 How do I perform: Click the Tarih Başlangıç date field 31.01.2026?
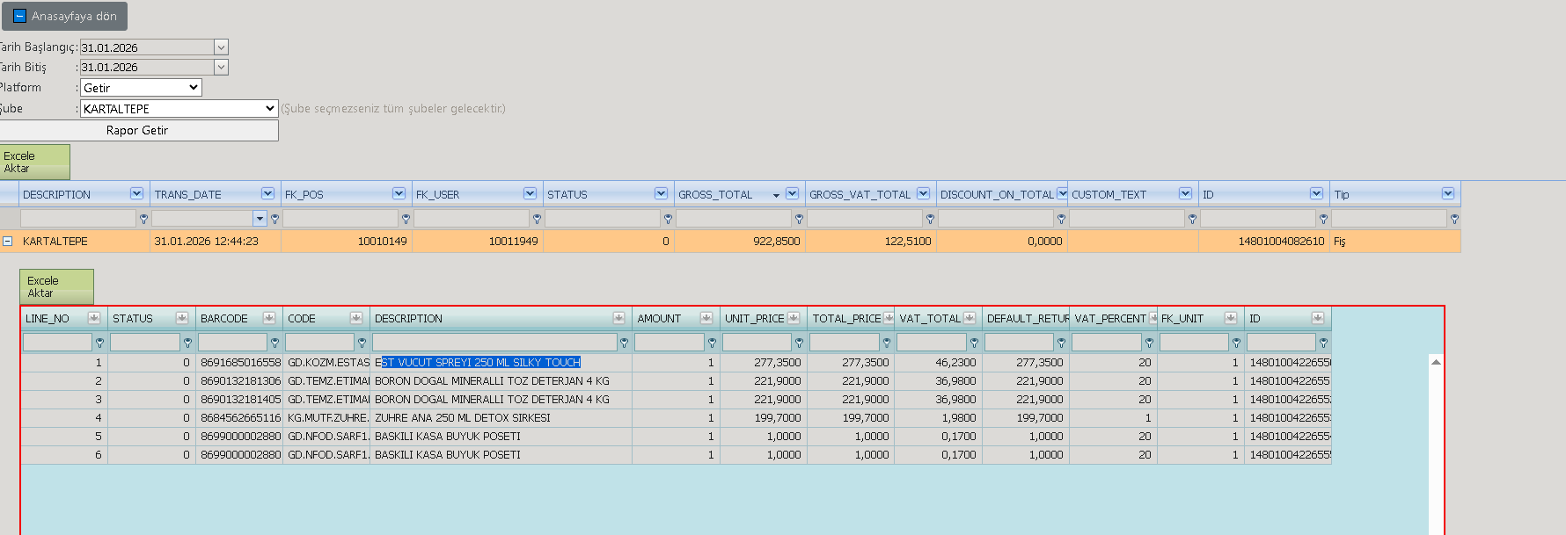(x=147, y=47)
